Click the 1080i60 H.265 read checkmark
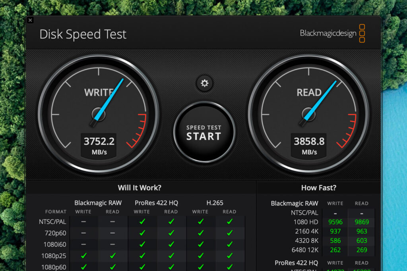This screenshot has width=407, height=271. (x=229, y=244)
